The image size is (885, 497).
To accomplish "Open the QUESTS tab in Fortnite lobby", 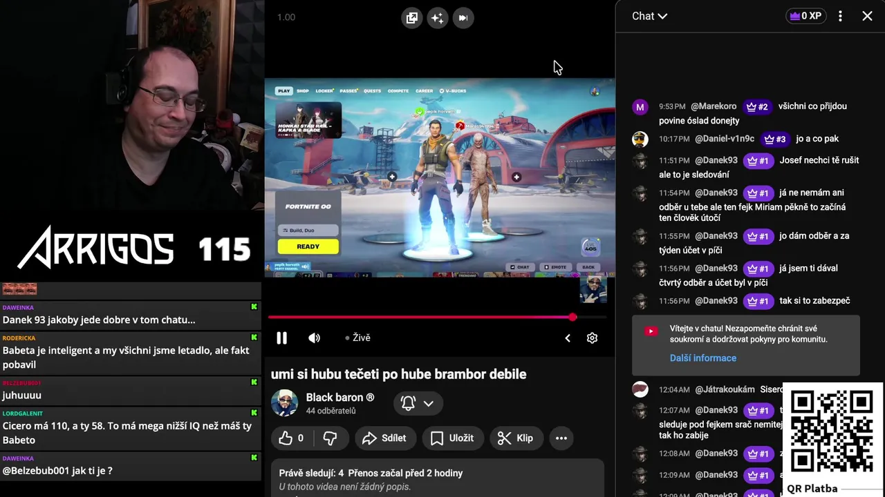I will pos(372,90).
